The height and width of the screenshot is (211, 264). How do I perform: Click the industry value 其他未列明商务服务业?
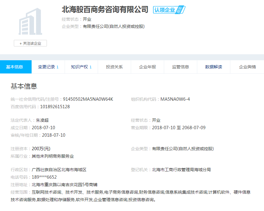tap(53, 156)
